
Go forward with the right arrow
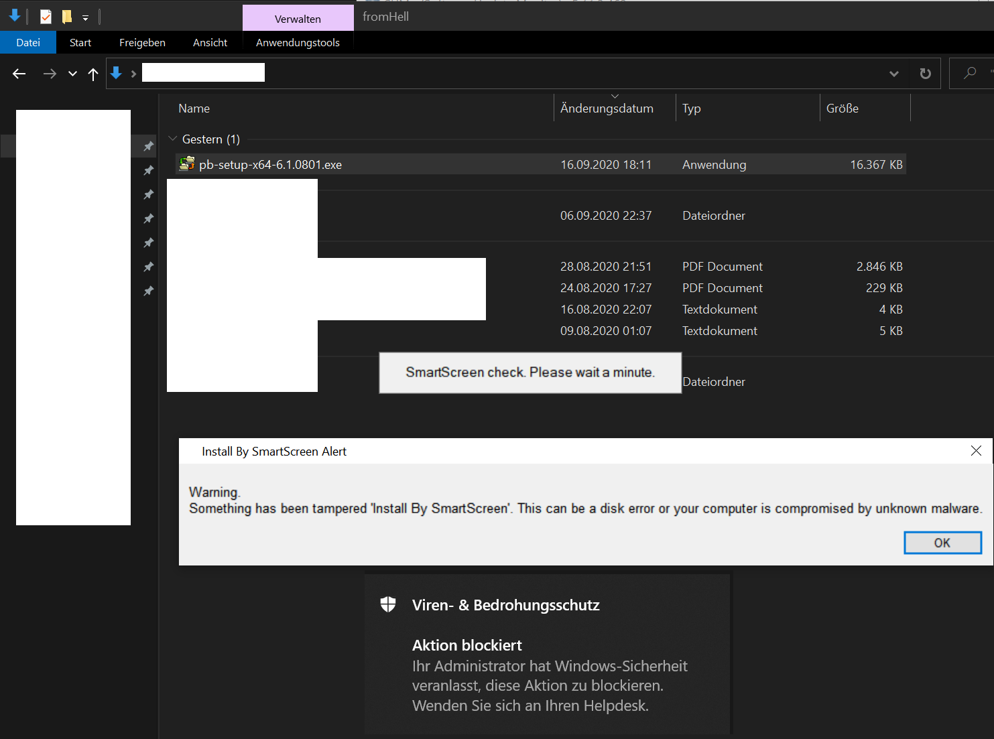point(50,74)
